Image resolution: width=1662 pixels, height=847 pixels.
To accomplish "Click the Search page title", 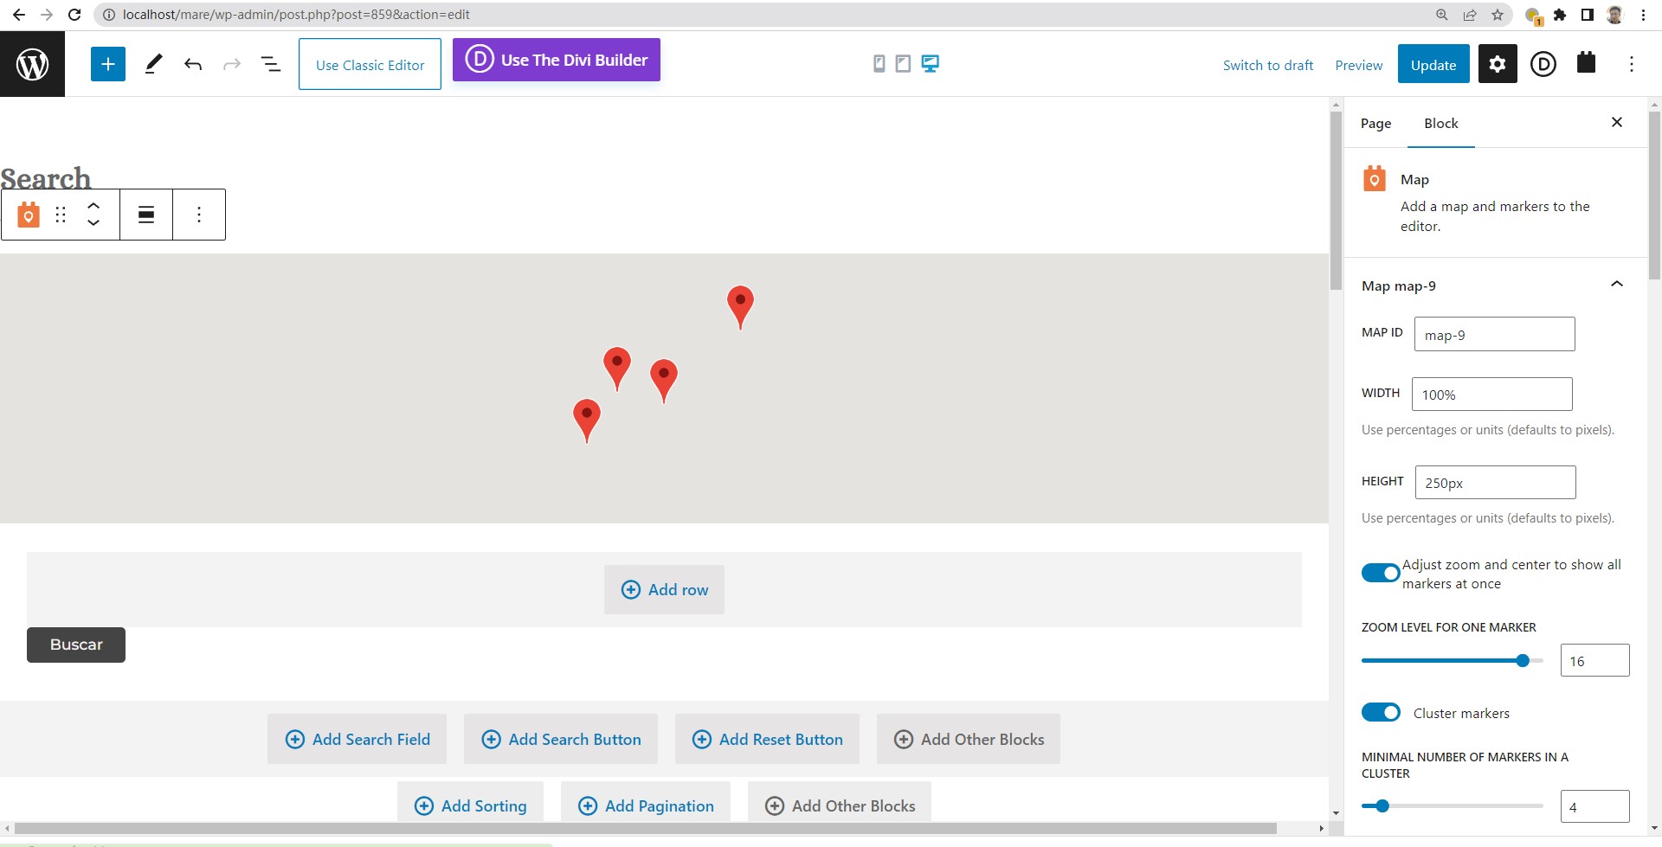I will [x=45, y=177].
